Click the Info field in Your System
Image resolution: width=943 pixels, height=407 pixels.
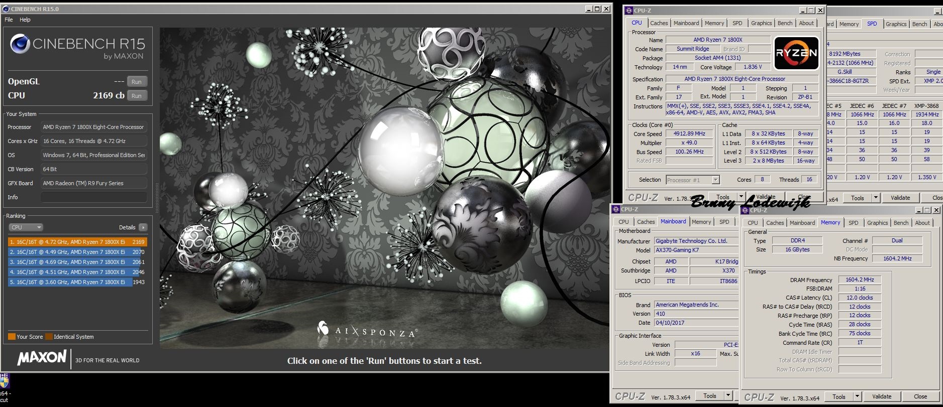pyautogui.click(x=94, y=197)
